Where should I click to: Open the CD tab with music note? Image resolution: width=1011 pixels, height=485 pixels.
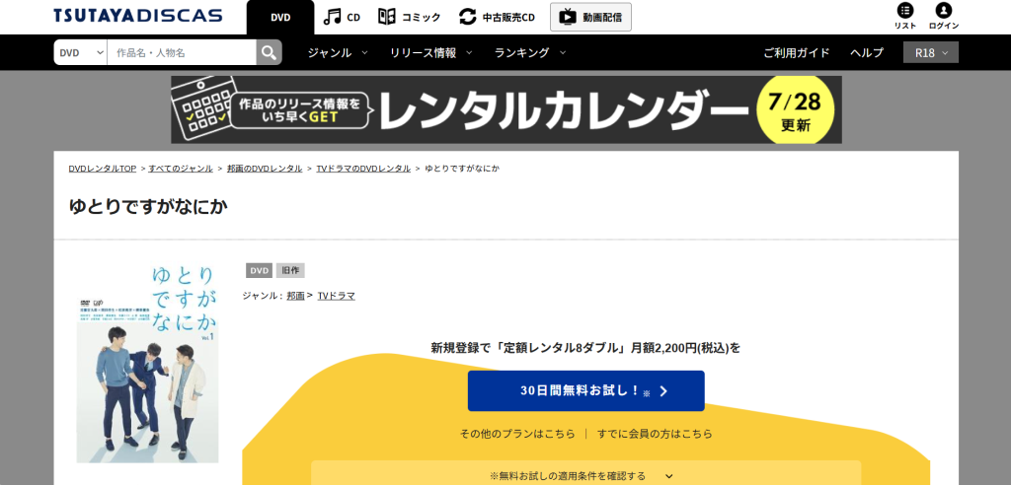coord(342,18)
